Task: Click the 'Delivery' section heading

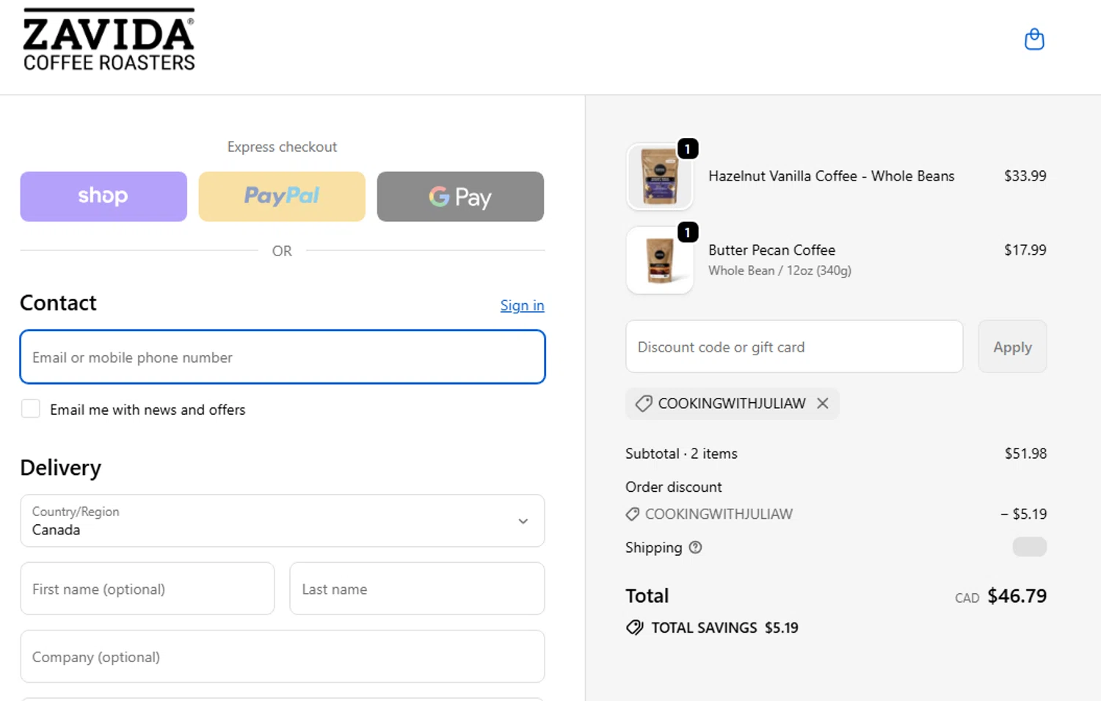Action: [61, 468]
